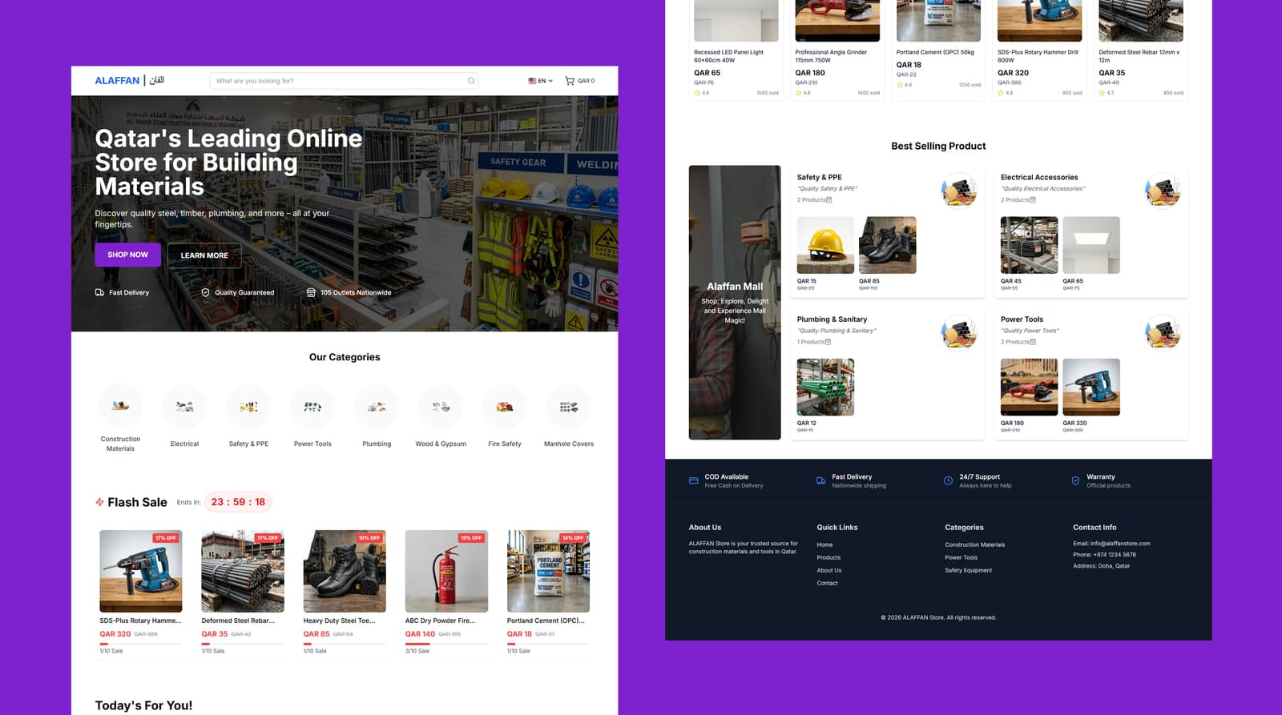This screenshot has height=715, width=1282.
Task: Open the green pipes product QAR 12
Action: [825, 387]
